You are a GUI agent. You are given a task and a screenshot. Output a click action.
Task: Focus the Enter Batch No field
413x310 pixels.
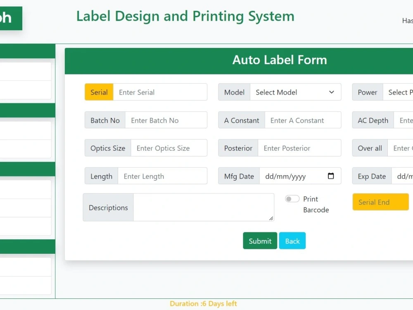tap(166, 120)
